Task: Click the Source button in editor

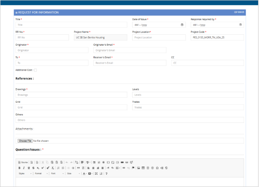Action: (23, 162)
